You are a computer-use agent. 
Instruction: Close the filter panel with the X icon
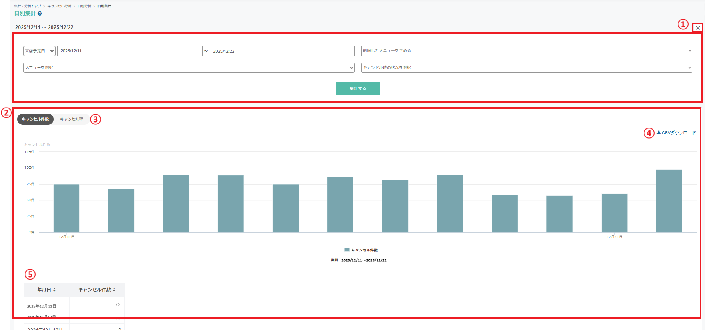[698, 28]
